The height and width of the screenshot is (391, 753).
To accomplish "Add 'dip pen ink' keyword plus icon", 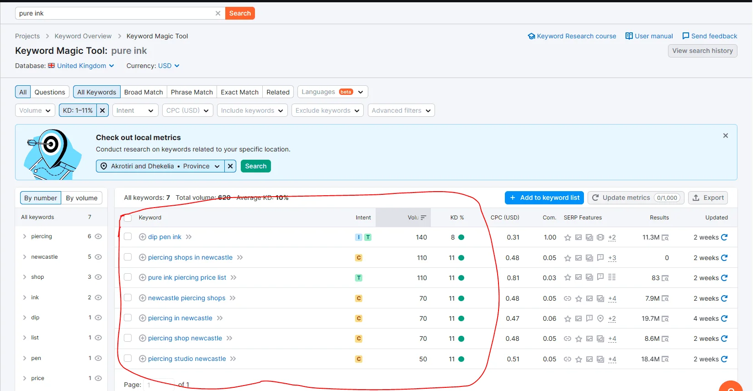I will pyautogui.click(x=143, y=237).
